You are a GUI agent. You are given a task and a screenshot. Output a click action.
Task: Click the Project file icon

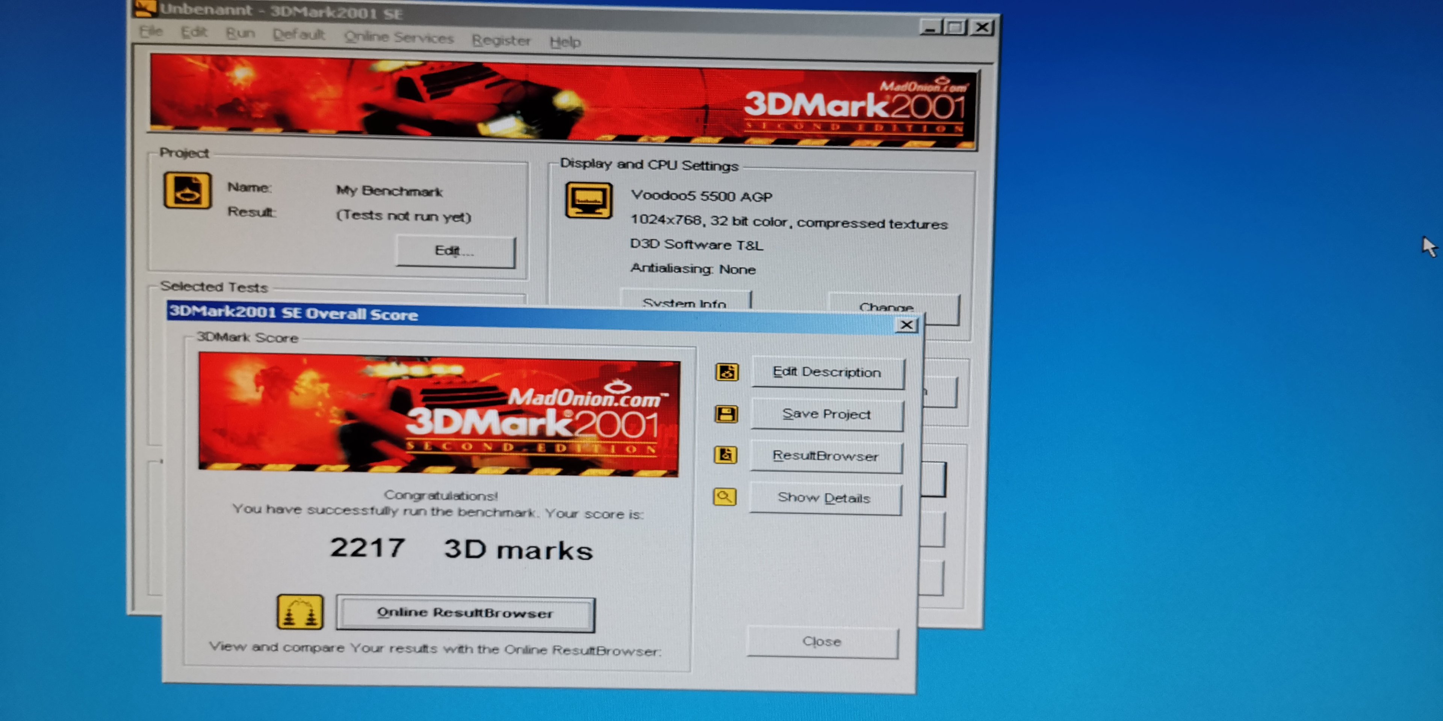click(x=187, y=191)
